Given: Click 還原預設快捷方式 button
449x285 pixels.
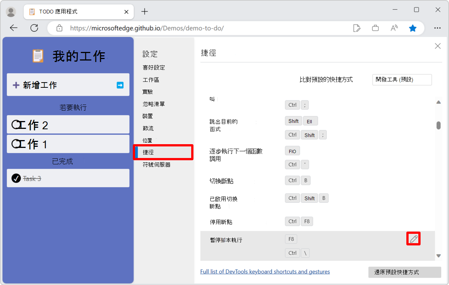Looking at the screenshot, I should [404, 272].
